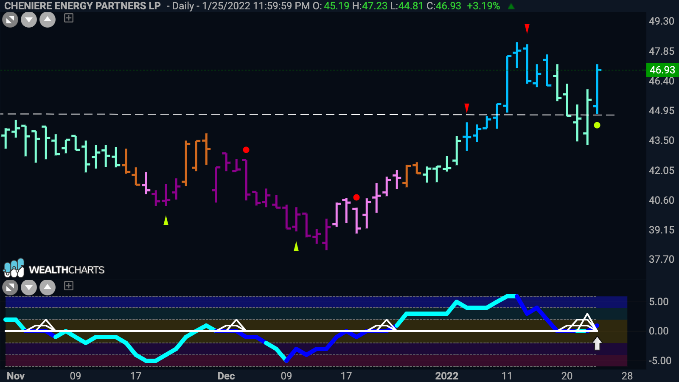Click the -5.00 oscillator axis label
The image size is (679, 382).
pos(659,361)
